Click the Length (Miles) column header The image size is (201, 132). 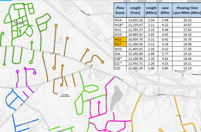coord(151,10)
